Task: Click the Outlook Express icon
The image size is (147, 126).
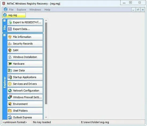Action: click(10, 117)
